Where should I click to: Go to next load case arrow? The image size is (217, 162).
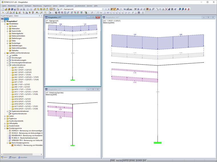108,9
